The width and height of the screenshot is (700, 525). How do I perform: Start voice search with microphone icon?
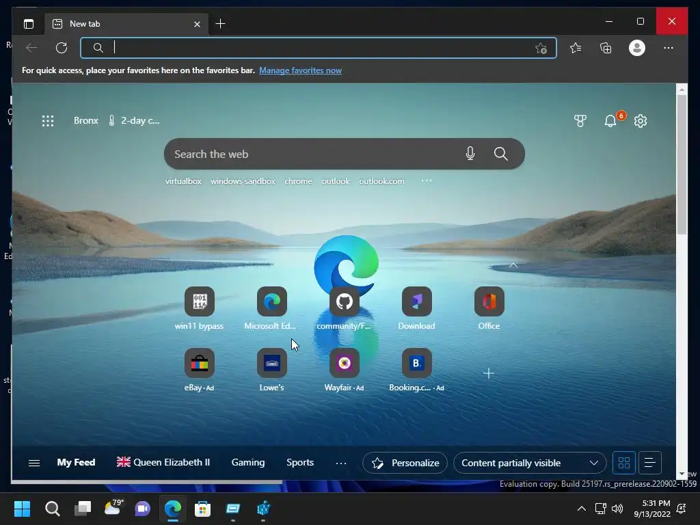[x=470, y=154]
